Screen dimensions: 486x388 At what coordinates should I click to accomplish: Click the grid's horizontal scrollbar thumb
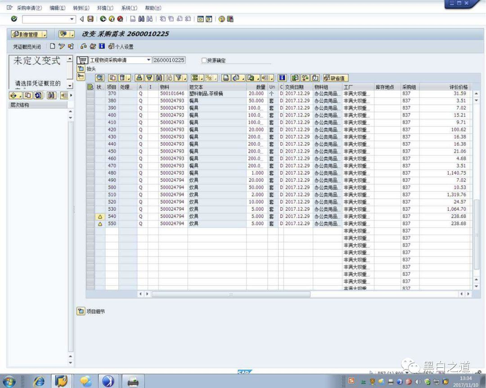click(x=231, y=294)
